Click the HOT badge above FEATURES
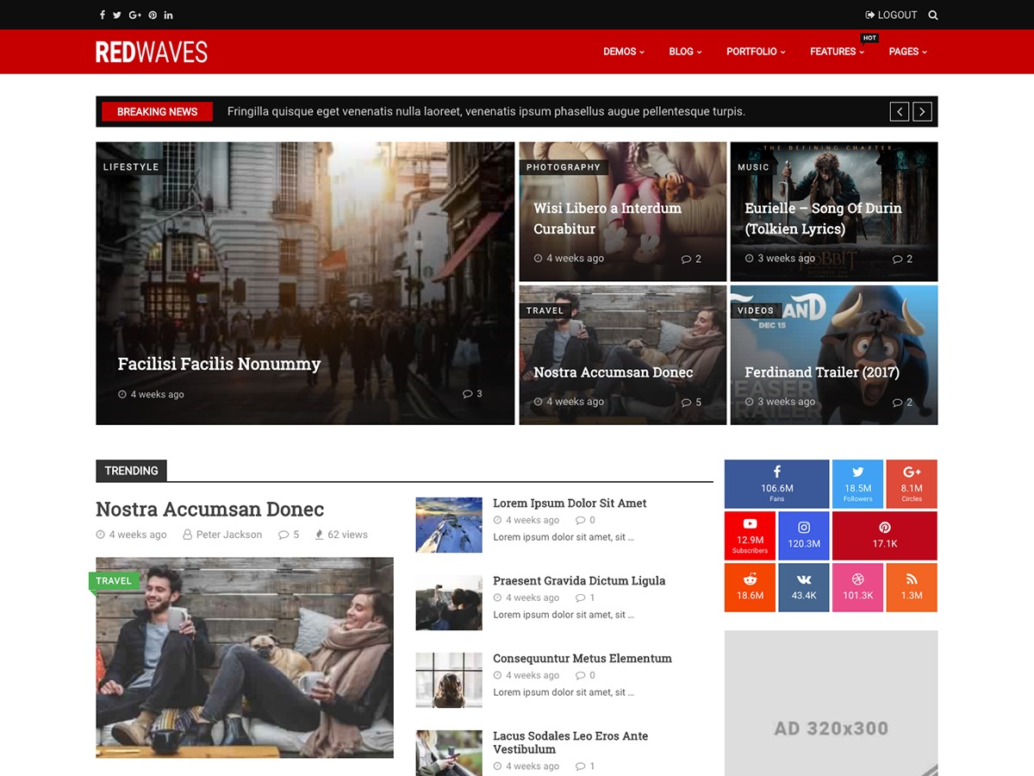The image size is (1034, 776). [869, 38]
